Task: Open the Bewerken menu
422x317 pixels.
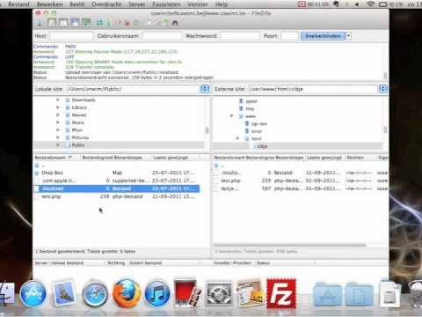Action: (x=49, y=4)
